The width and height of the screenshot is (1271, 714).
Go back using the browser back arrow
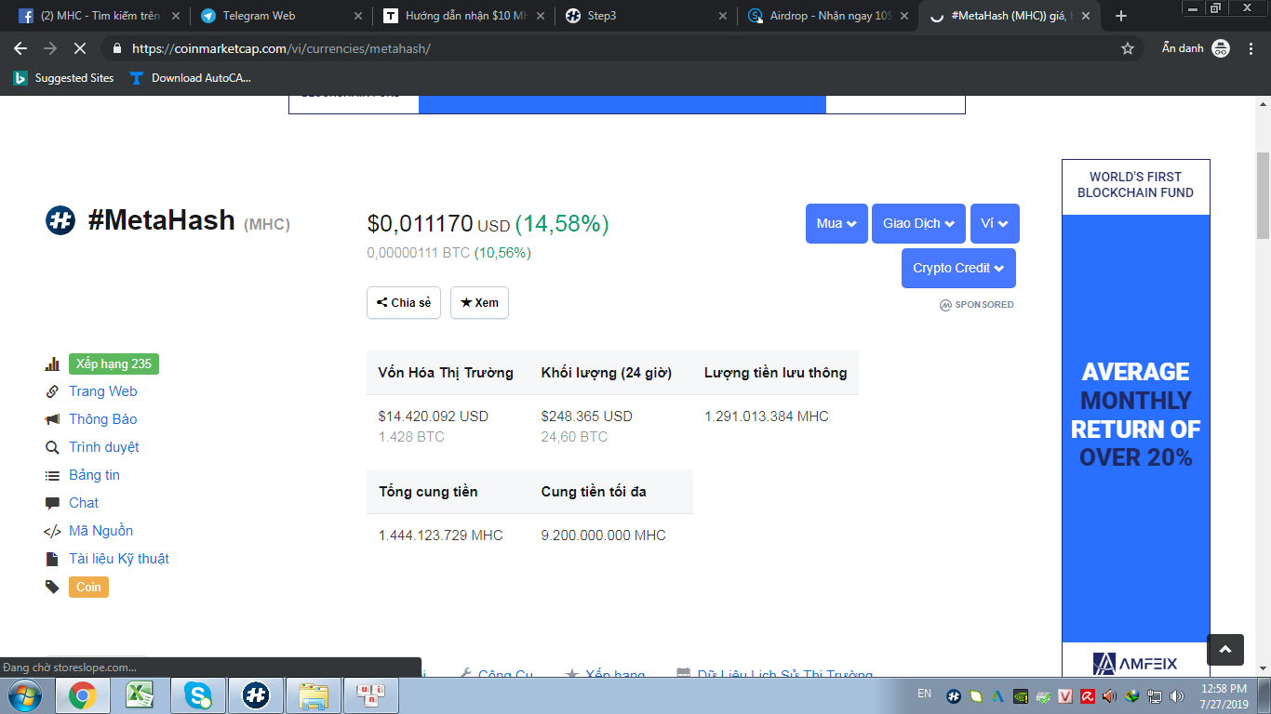pyautogui.click(x=20, y=48)
